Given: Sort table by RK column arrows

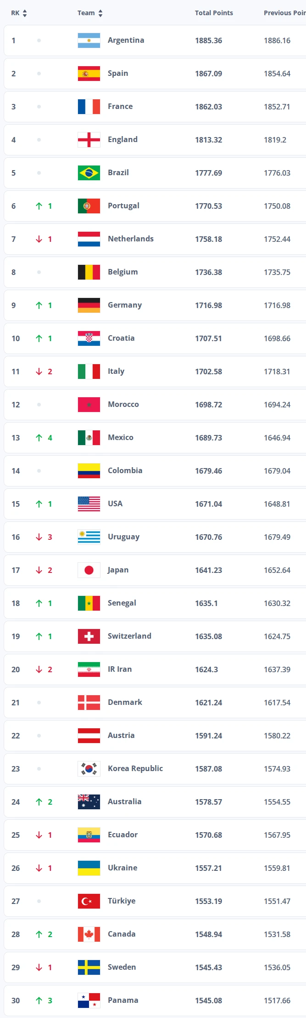Looking at the screenshot, I should click(25, 13).
